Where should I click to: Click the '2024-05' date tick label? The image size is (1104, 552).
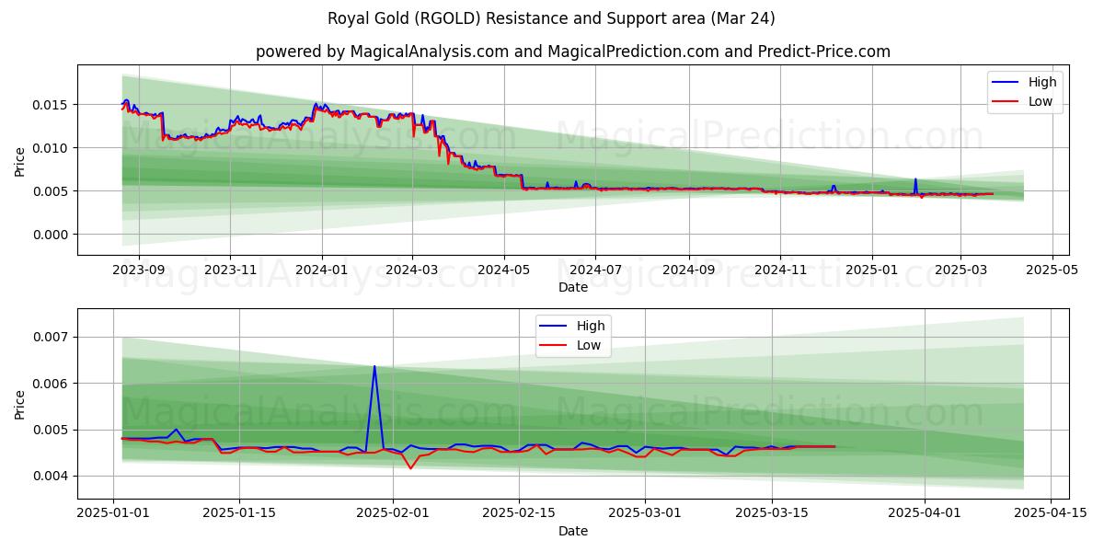coord(503,270)
